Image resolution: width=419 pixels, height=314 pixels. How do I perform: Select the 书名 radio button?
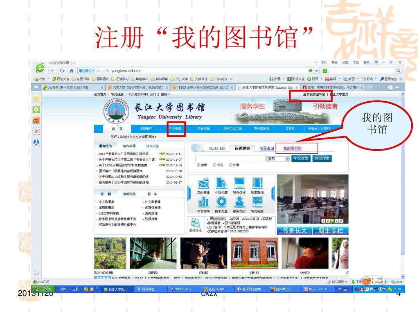coord(214,165)
